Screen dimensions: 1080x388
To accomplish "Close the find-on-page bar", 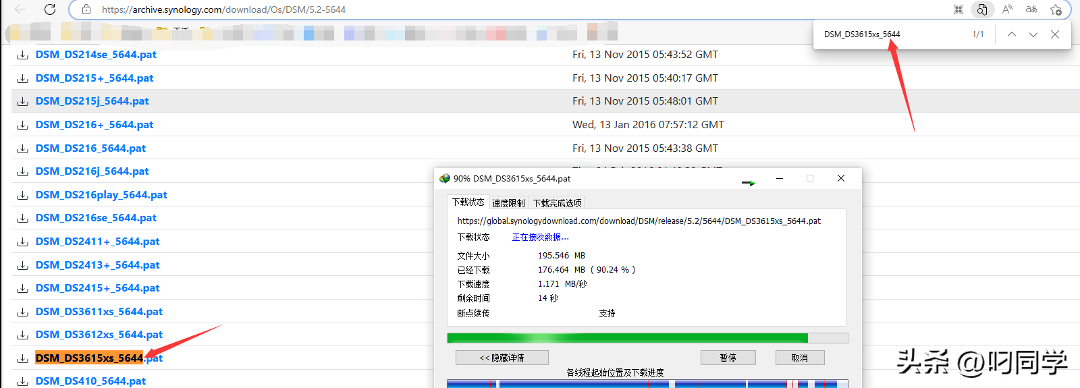I will [x=1055, y=34].
